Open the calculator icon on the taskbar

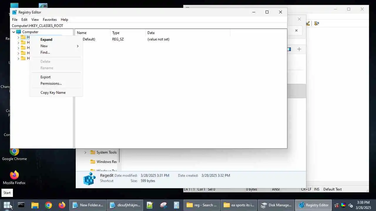(x=177, y=205)
